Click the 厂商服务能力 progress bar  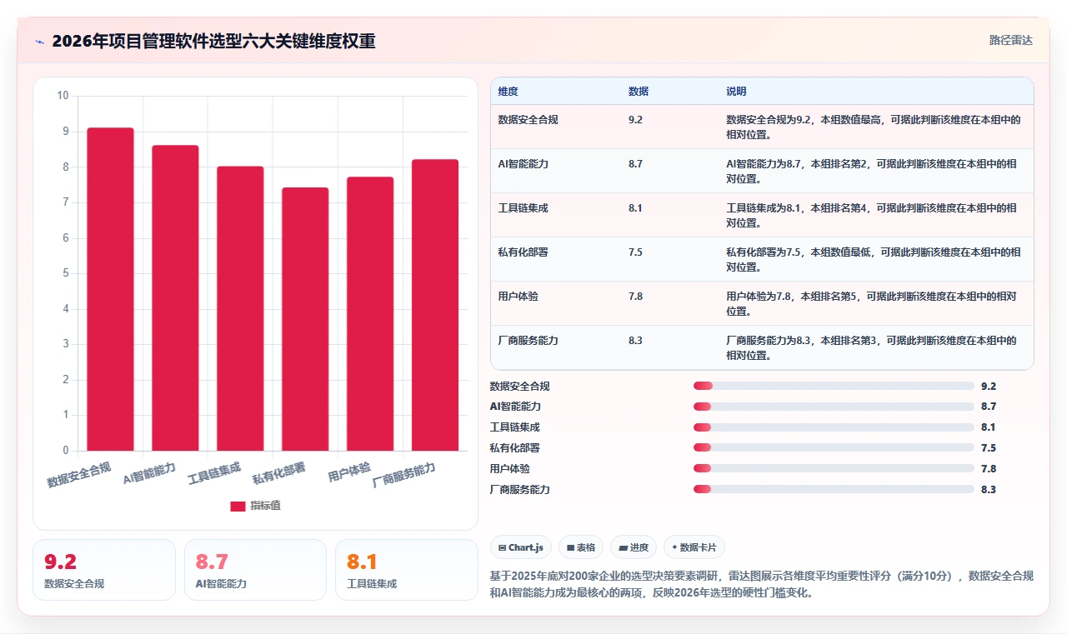[x=834, y=490]
